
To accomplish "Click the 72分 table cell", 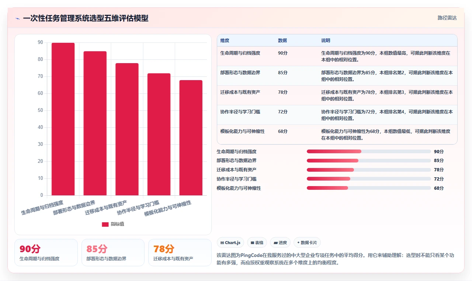I will (x=296, y=115).
